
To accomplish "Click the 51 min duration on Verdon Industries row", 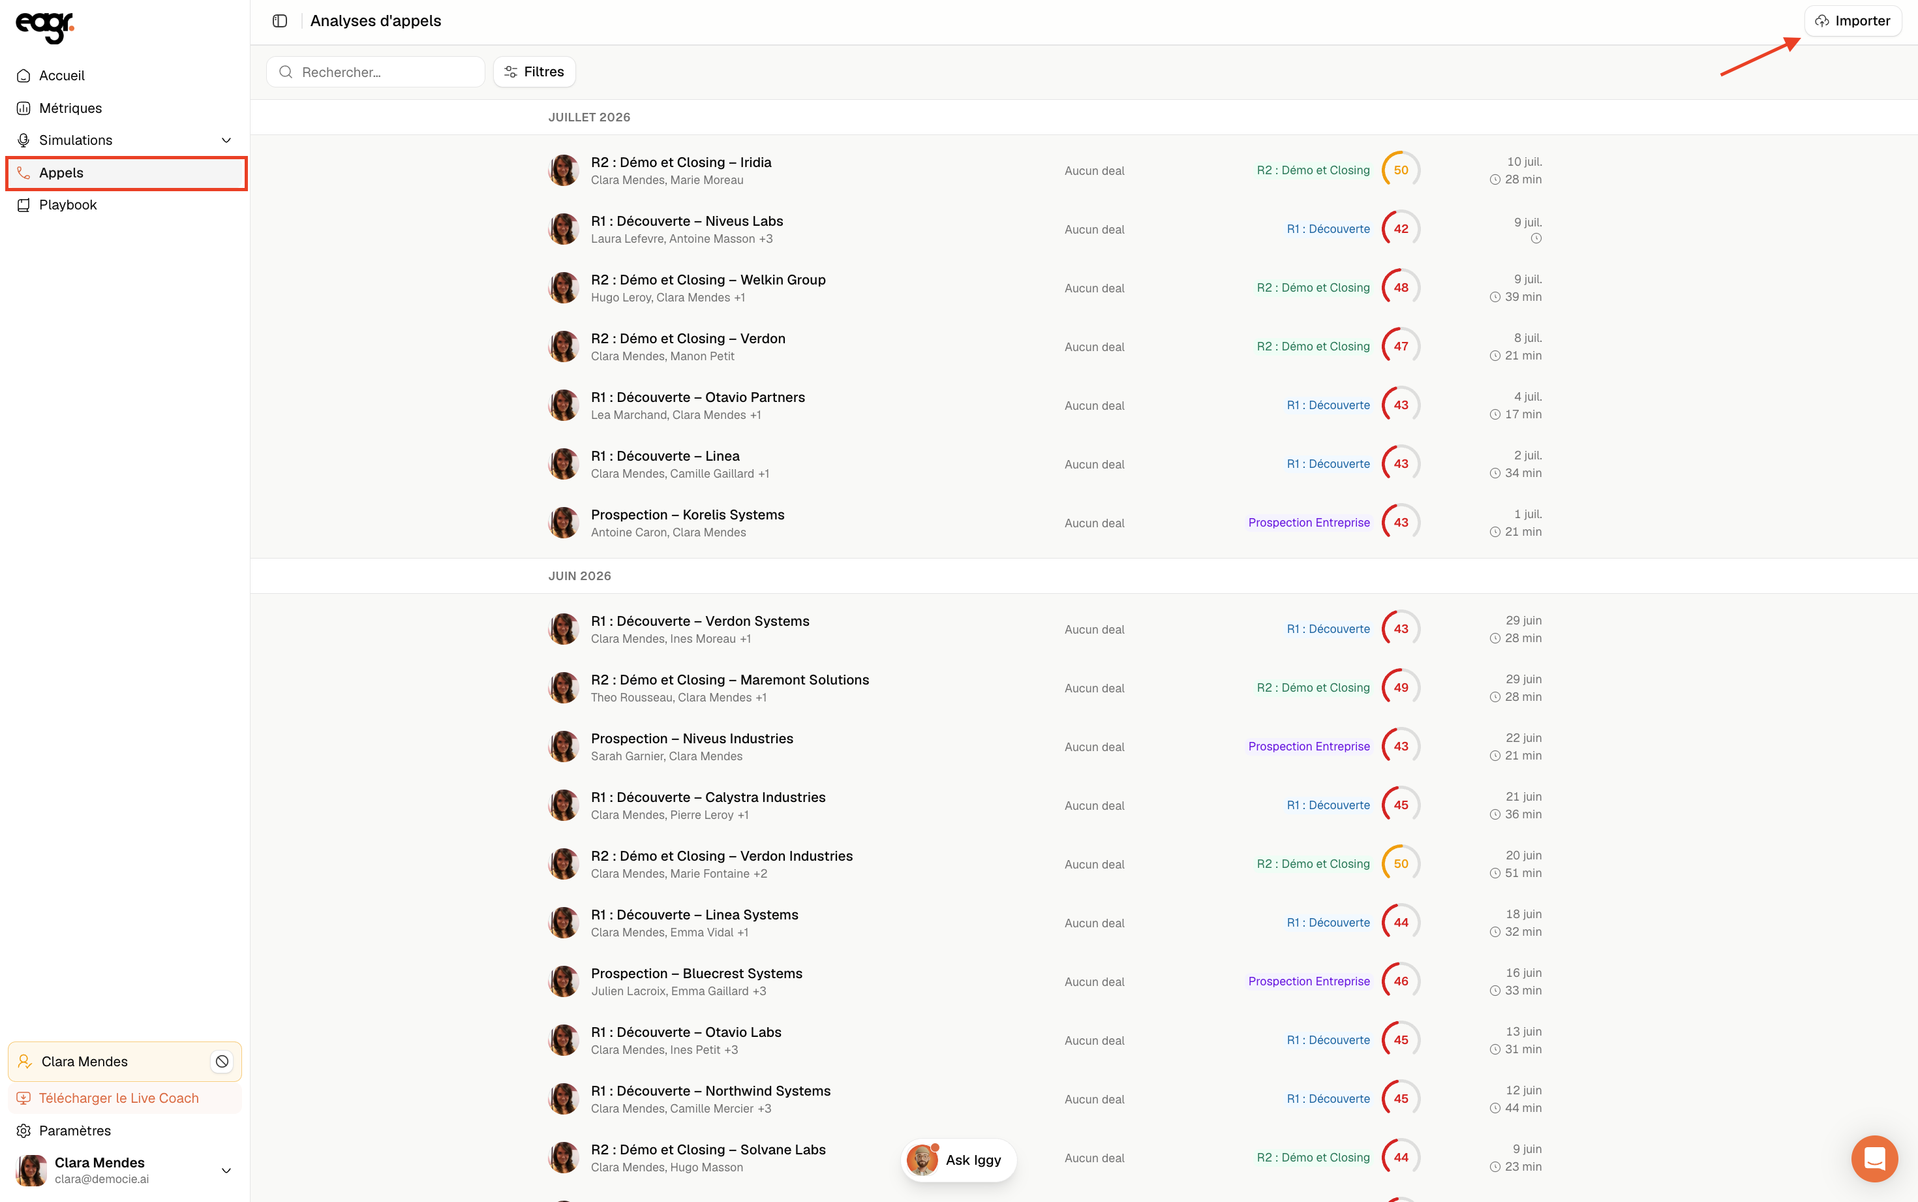I will tap(1515, 873).
